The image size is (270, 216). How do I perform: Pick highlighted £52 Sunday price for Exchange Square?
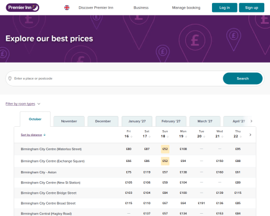(x=165, y=161)
